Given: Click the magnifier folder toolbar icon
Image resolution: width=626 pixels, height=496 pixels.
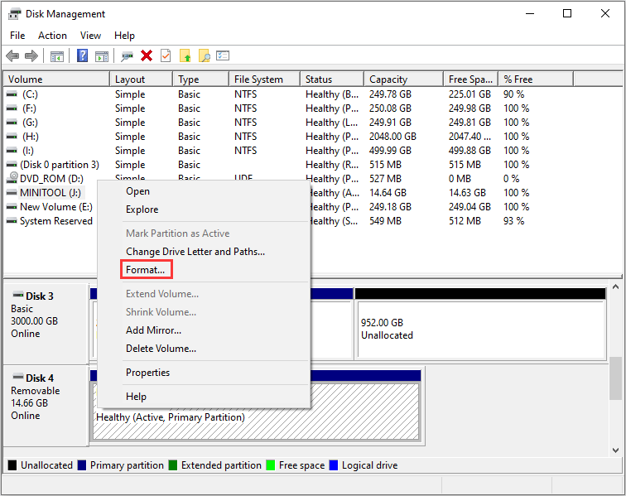Looking at the screenshot, I should [204, 55].
